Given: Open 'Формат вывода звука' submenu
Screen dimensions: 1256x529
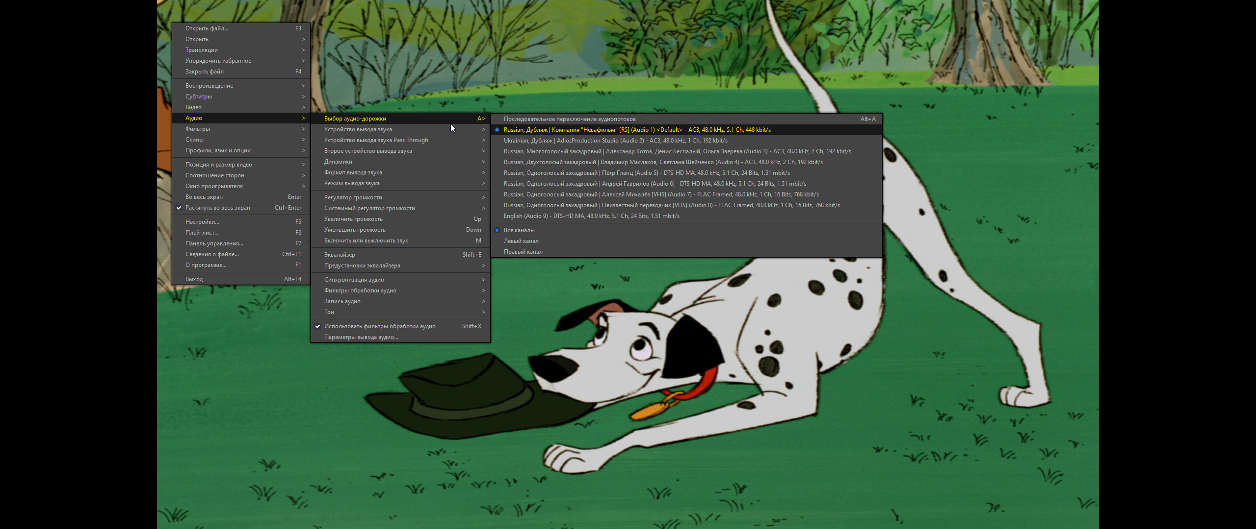Looking at the screenshot, I should click(x=400, y=172).
